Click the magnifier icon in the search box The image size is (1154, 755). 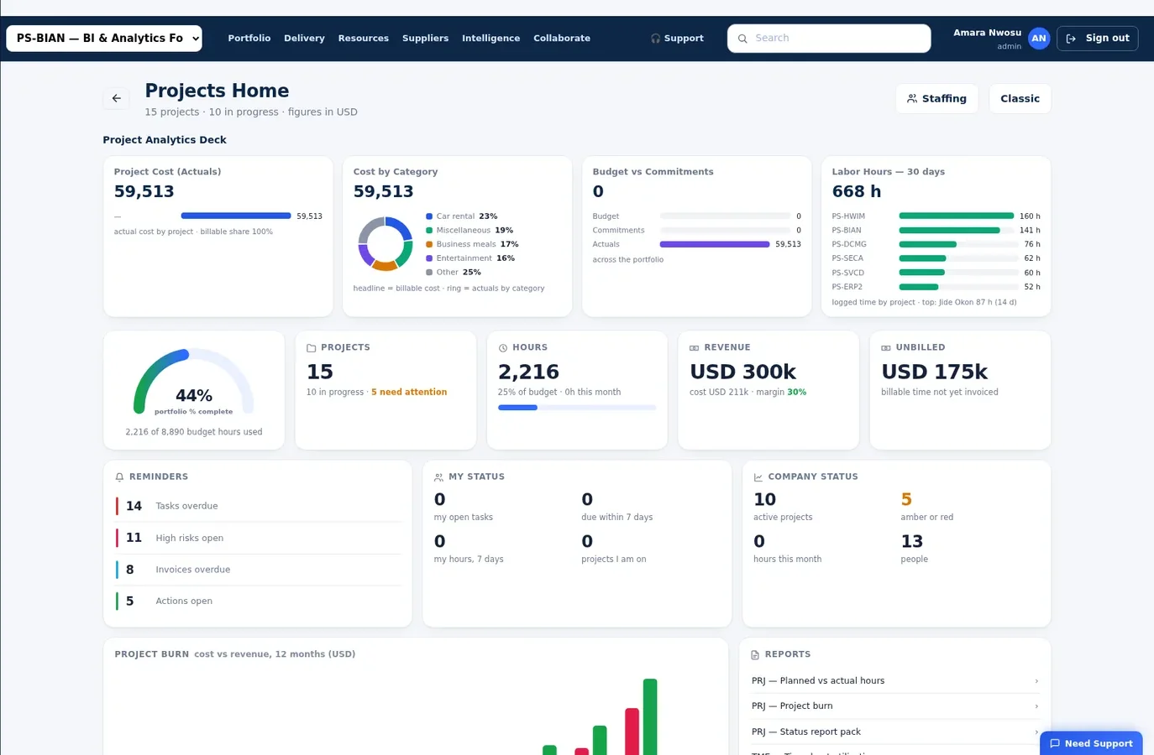[x=742, y=39]
